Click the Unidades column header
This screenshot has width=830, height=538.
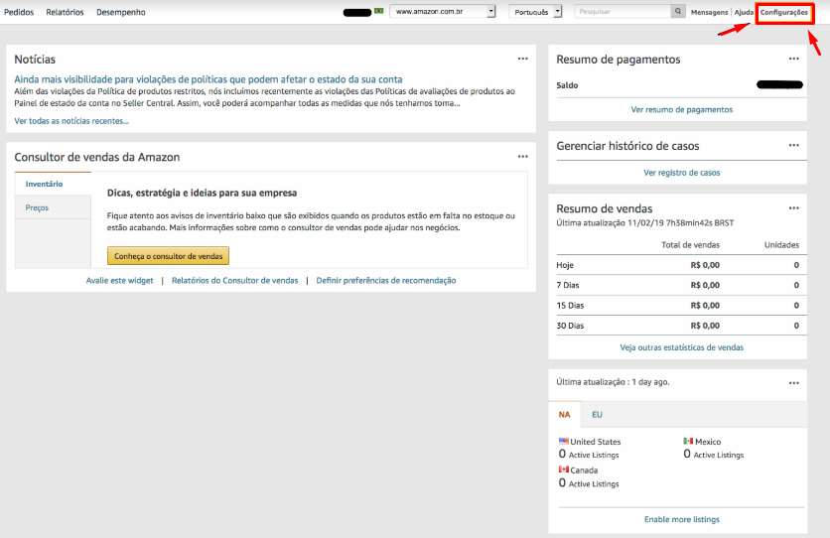781,245
